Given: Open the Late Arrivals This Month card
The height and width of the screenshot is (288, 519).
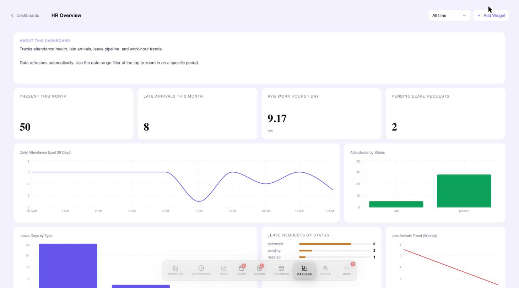Looking at the screenshot, I should click(198, 113).
